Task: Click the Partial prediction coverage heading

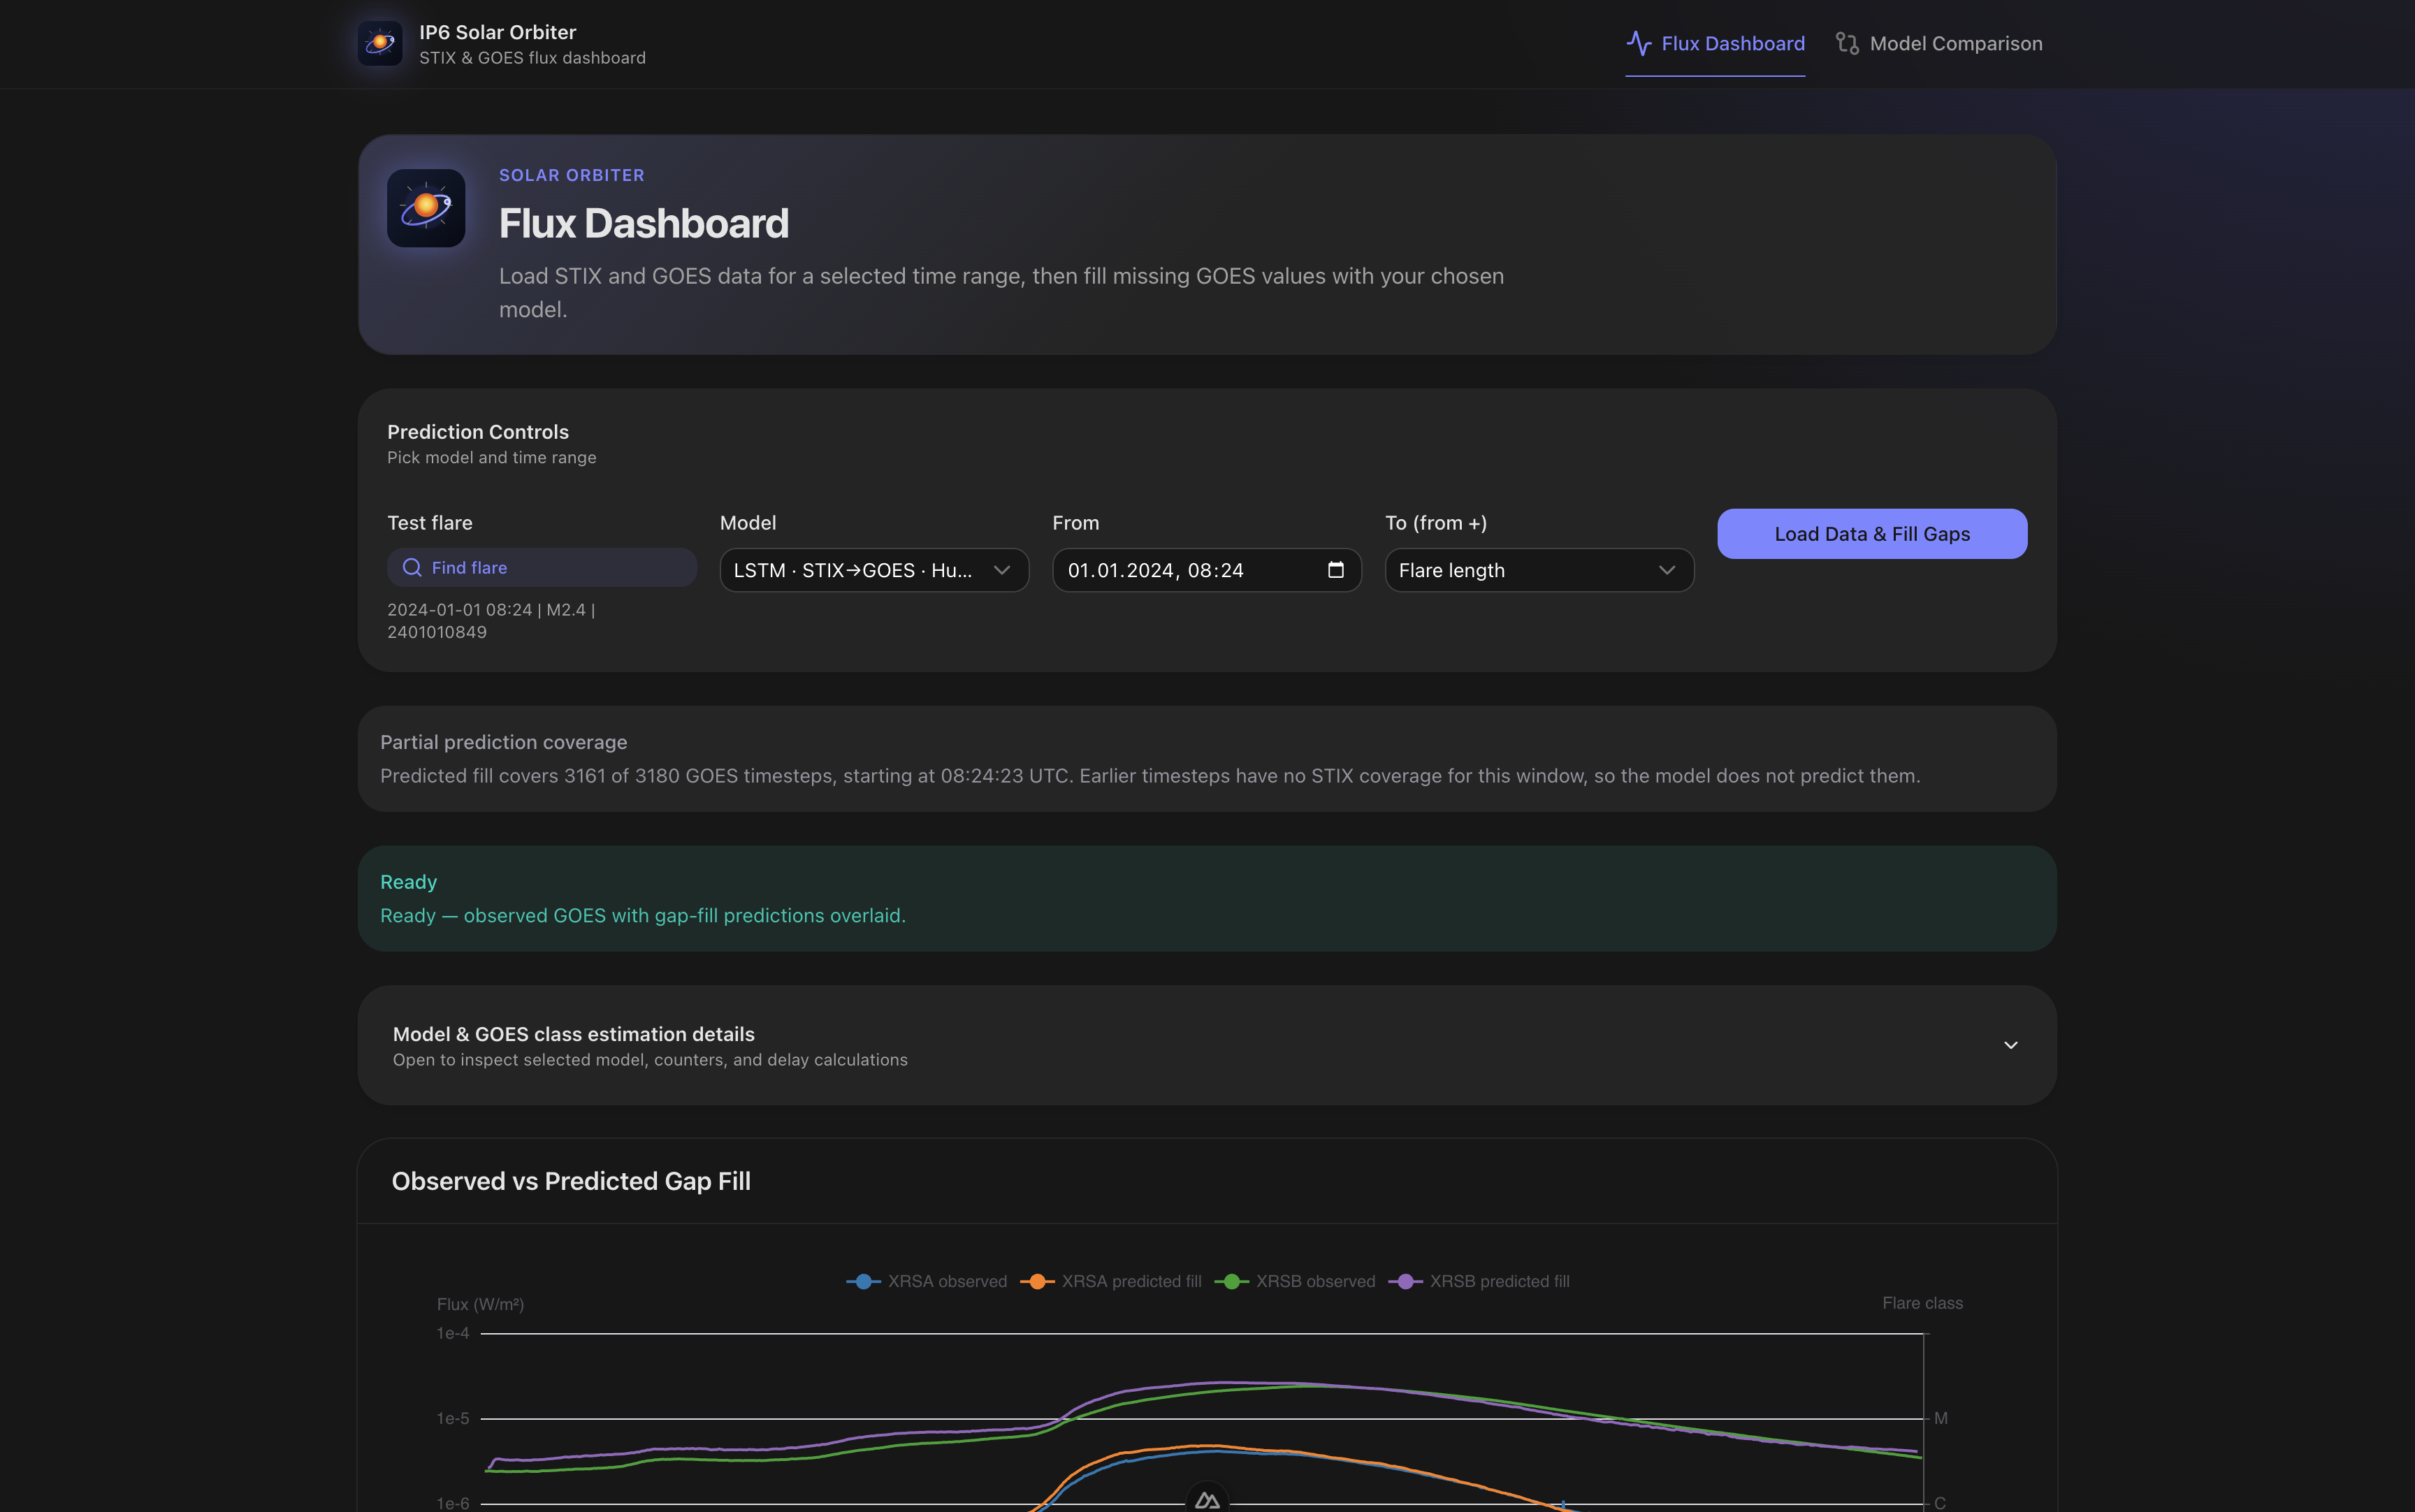Action: click(503, 742)
